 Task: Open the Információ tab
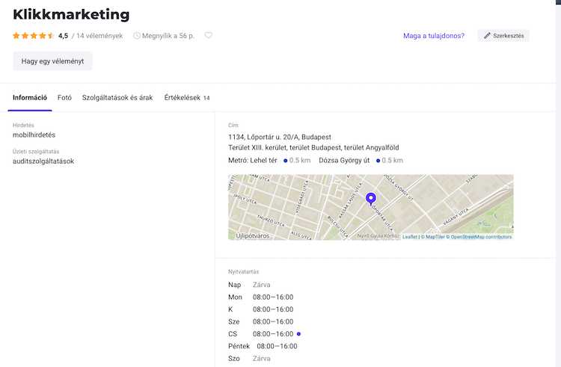click(x=30, y=98)
